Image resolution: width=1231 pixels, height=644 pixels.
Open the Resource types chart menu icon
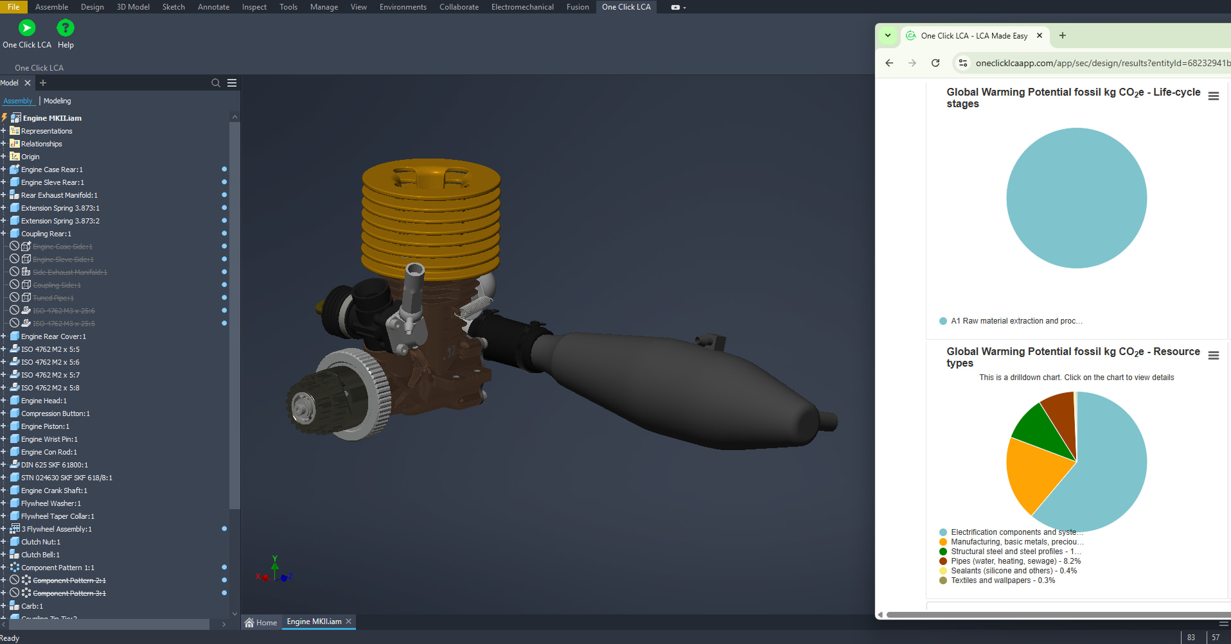click(1214, 356)
